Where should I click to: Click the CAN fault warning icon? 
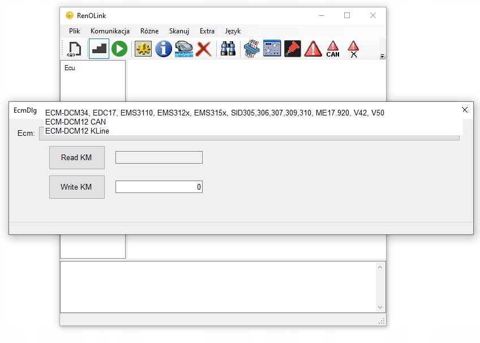pos(333,49)
